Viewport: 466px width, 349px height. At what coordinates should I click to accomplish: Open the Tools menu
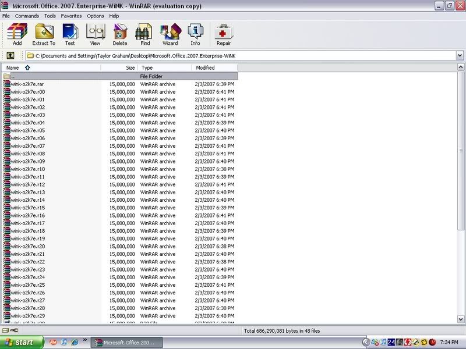point(50,16)
